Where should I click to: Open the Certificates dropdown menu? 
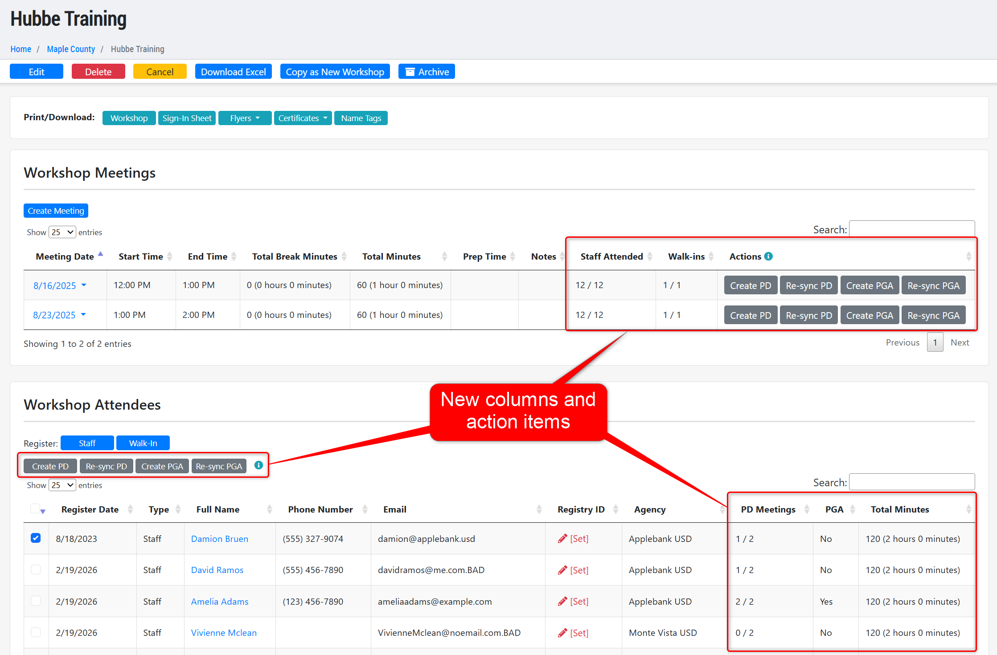(x=303, y=118)
